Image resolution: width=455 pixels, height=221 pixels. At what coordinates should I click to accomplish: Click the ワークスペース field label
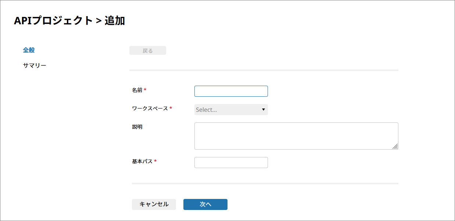click(x=150, y=108)
